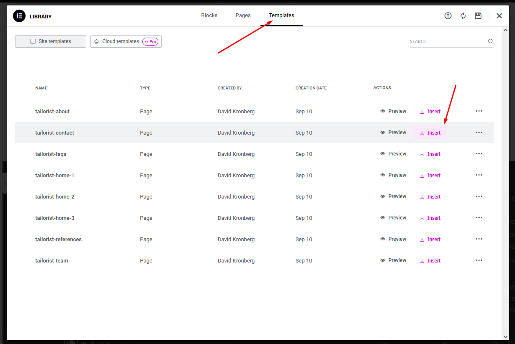Screen dimensions: 515x344
Task: Preview the tailorist-home-3 template
Action: (393, 218)
